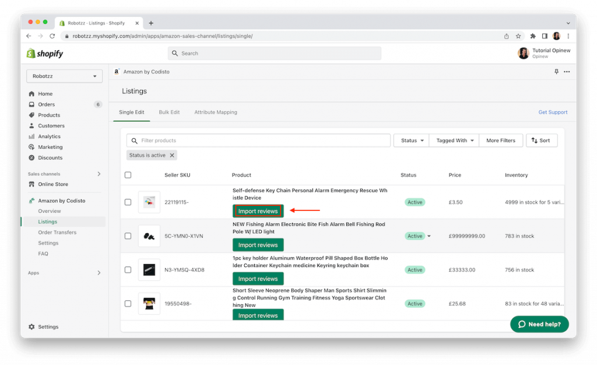Open Chrome profile avatar
The width and height of the screenshot is (597, 365).
point(557,36)
